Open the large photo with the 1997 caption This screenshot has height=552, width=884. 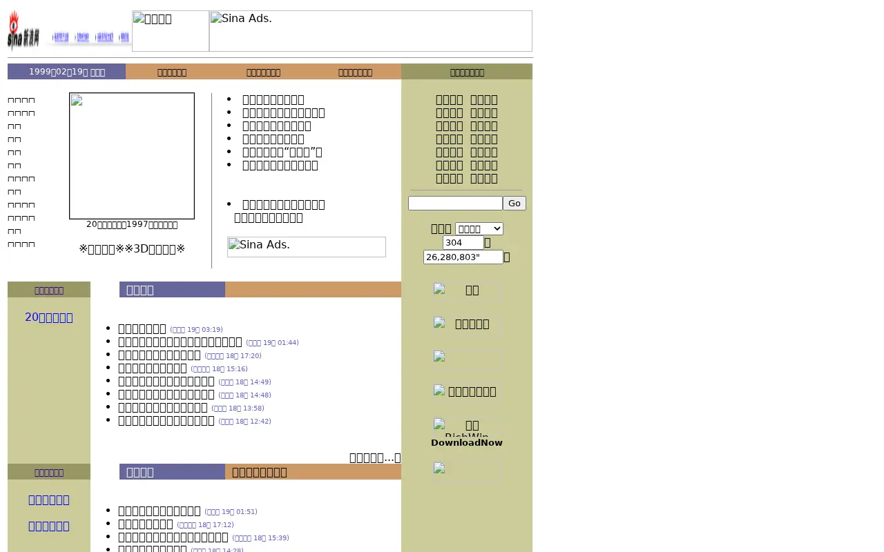(132, 156)
